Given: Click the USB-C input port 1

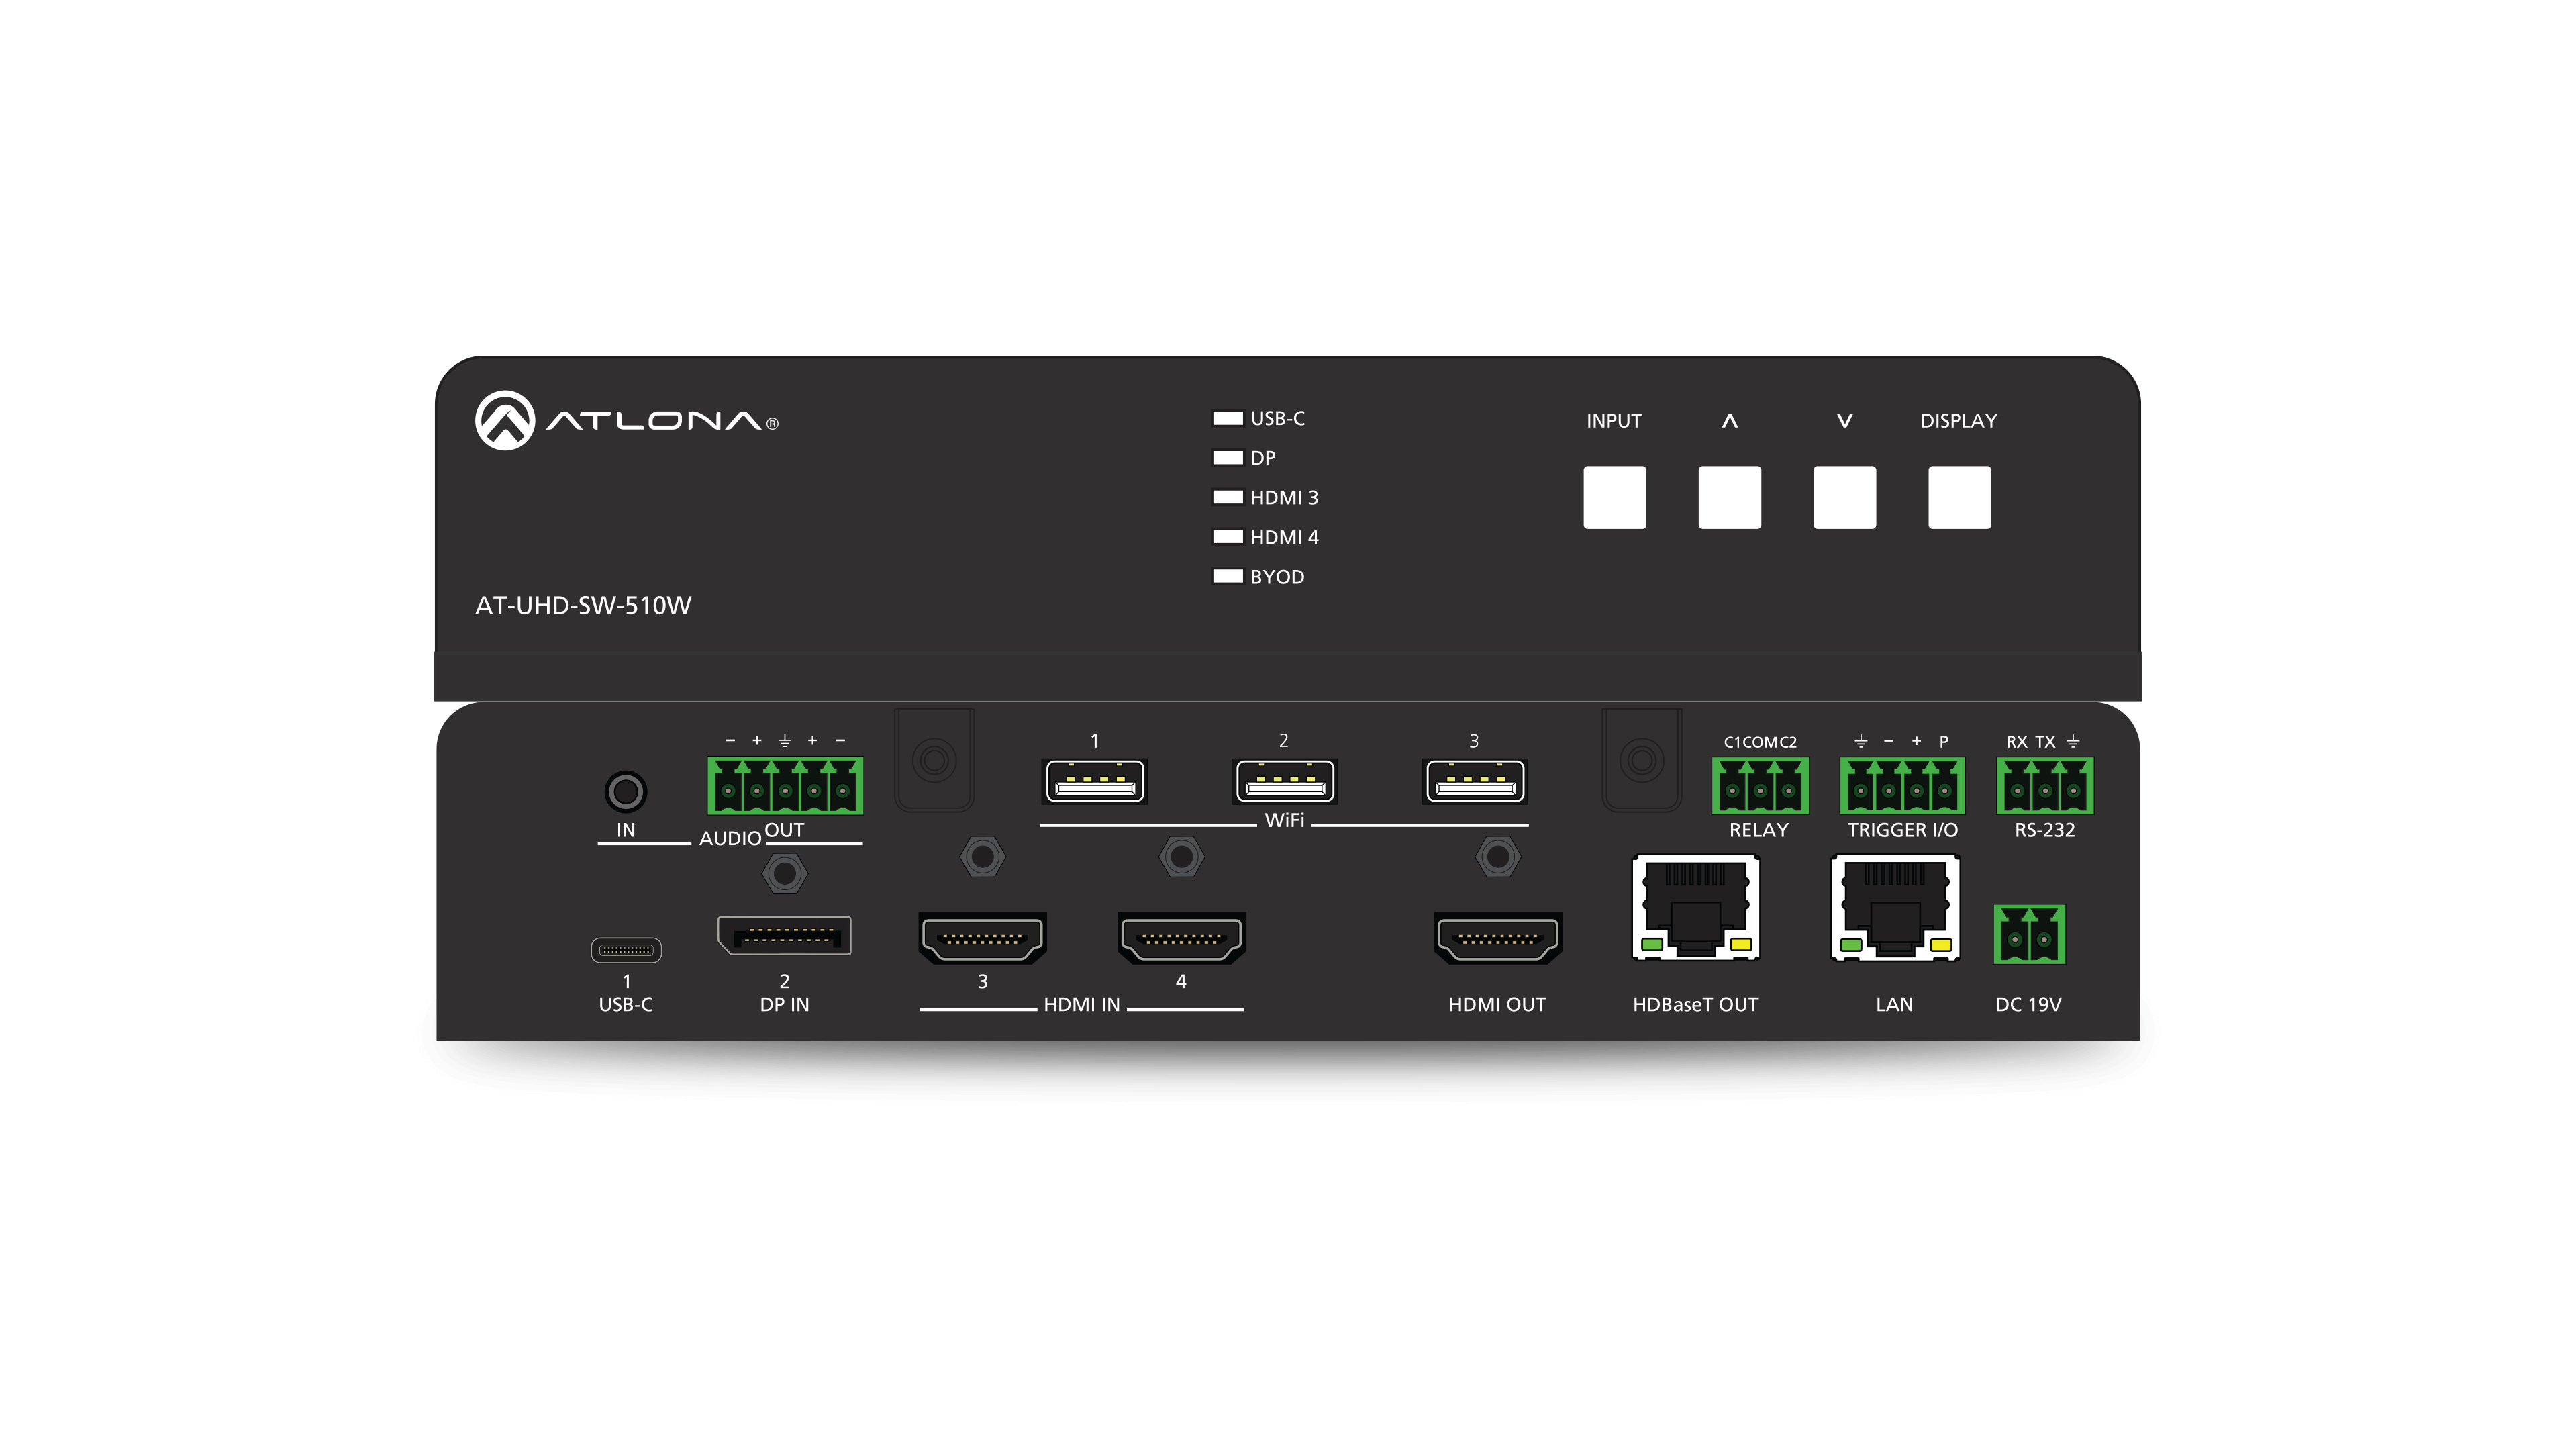Looking at the screenshot, I should pos(626,950).
